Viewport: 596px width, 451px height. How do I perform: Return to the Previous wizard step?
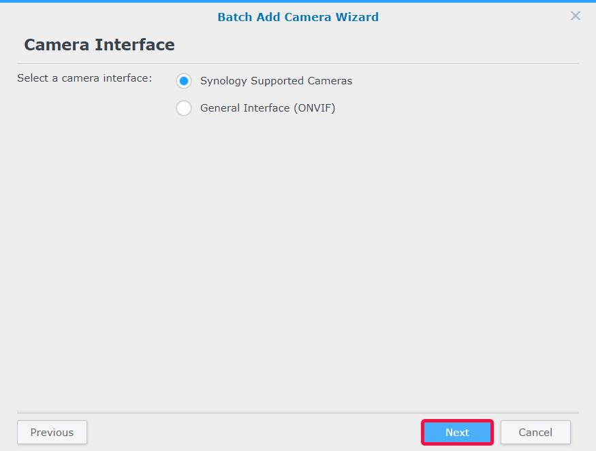pyautogui.click(x=52, y=432)
